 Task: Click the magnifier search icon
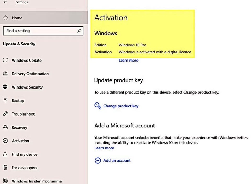(79, 31)
